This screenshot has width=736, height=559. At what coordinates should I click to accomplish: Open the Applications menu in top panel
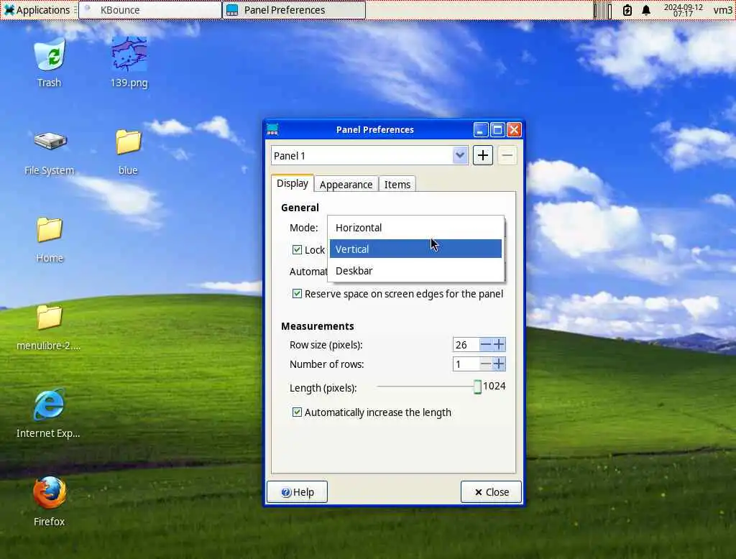pos(37,10)
